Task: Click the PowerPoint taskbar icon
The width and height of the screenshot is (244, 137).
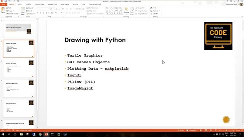Action: (47, 134)
